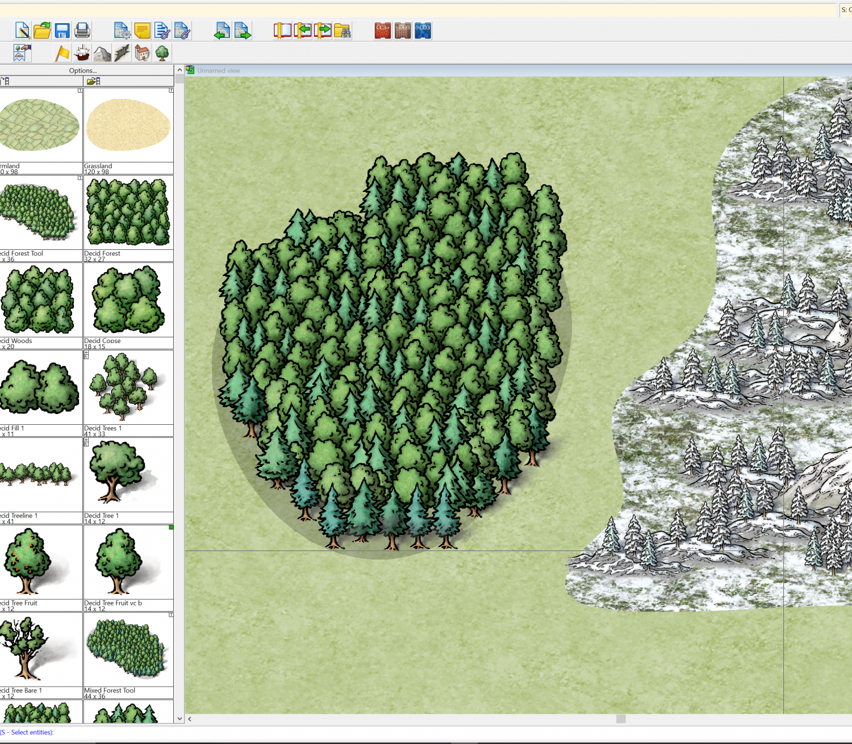The image size is (852, 744).
Task: Click the 'Unnamed view' window title
Action: click(x=219, y=70)
